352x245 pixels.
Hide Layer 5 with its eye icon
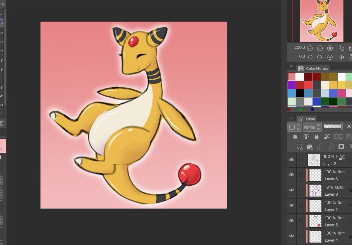tap(292, 221)
